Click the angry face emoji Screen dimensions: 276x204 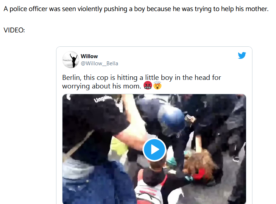tap(148, 86)
